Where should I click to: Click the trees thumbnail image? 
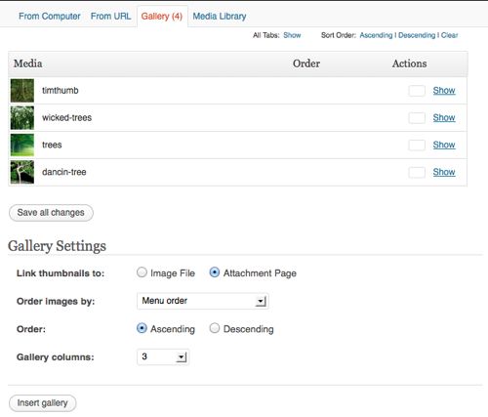(x=22, y=145)
